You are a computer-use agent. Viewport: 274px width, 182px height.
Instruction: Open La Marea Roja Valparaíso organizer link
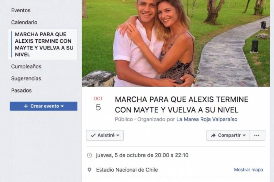(x=207, y=120)
